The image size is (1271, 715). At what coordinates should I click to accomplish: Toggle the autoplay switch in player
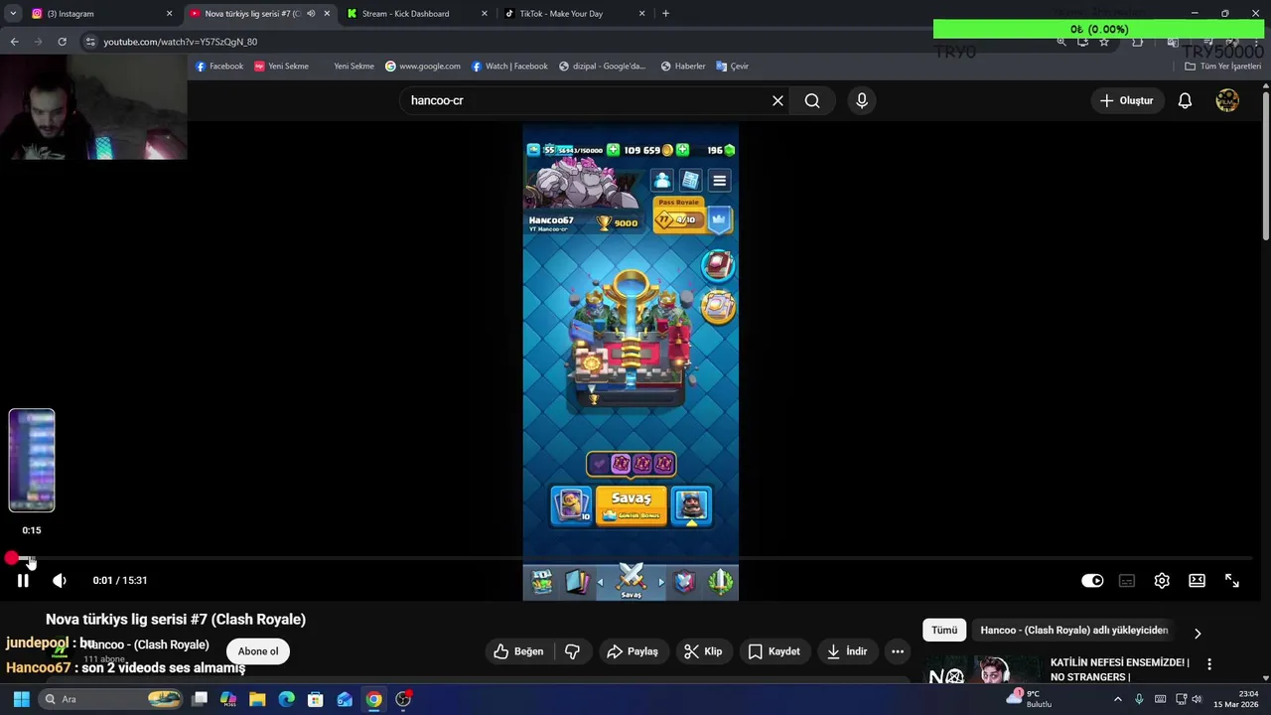point(1092,581)
